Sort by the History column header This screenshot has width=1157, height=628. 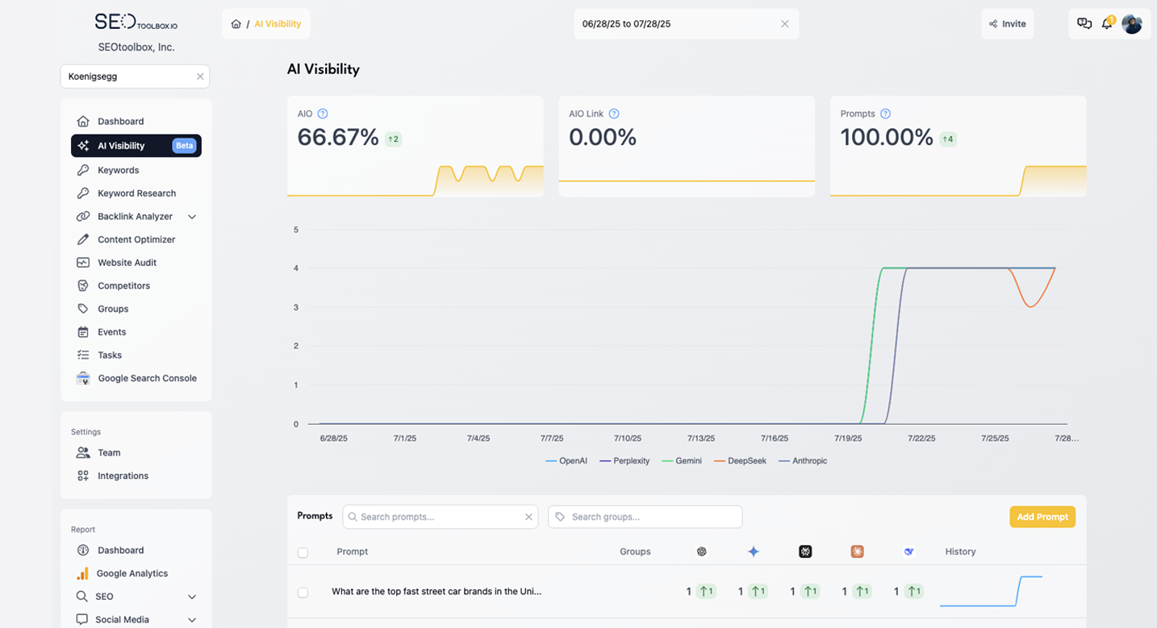click(960, 551)
